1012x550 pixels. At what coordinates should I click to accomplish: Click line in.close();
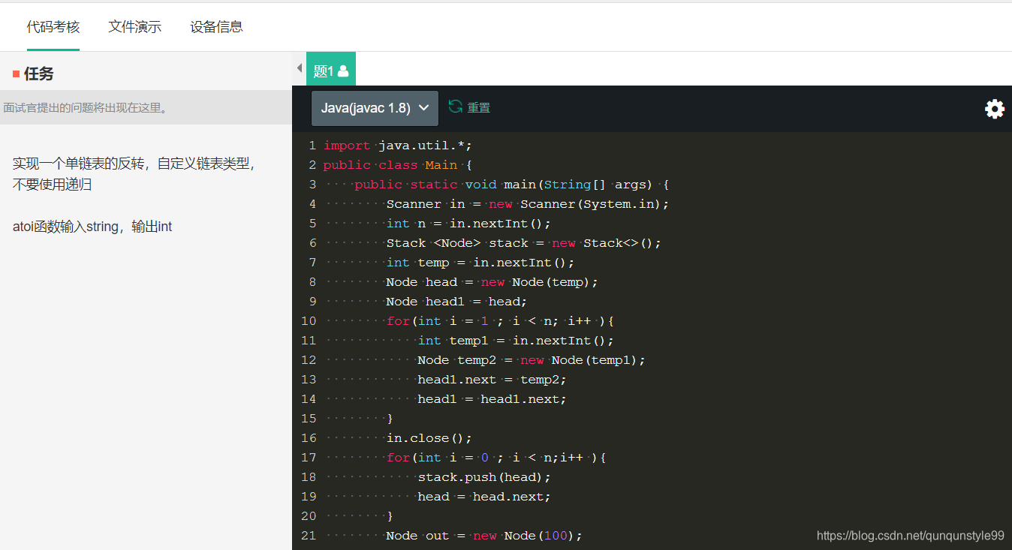click(x=429, y=438)
